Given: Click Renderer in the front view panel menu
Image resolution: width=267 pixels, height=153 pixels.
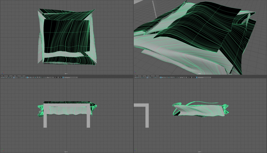Looking at the screenshot, I should pyautogui.click(x=19, y=76).
